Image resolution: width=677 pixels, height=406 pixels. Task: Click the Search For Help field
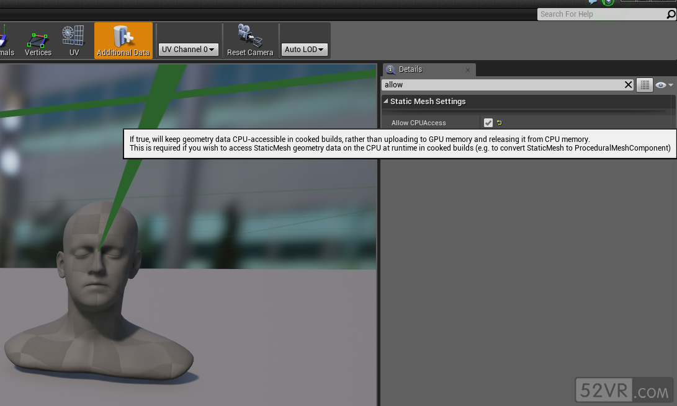click(x=601, y=14)
